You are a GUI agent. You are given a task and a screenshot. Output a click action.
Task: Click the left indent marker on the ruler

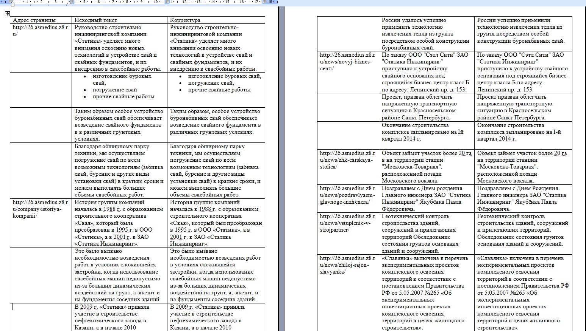(x=12, y=4)
